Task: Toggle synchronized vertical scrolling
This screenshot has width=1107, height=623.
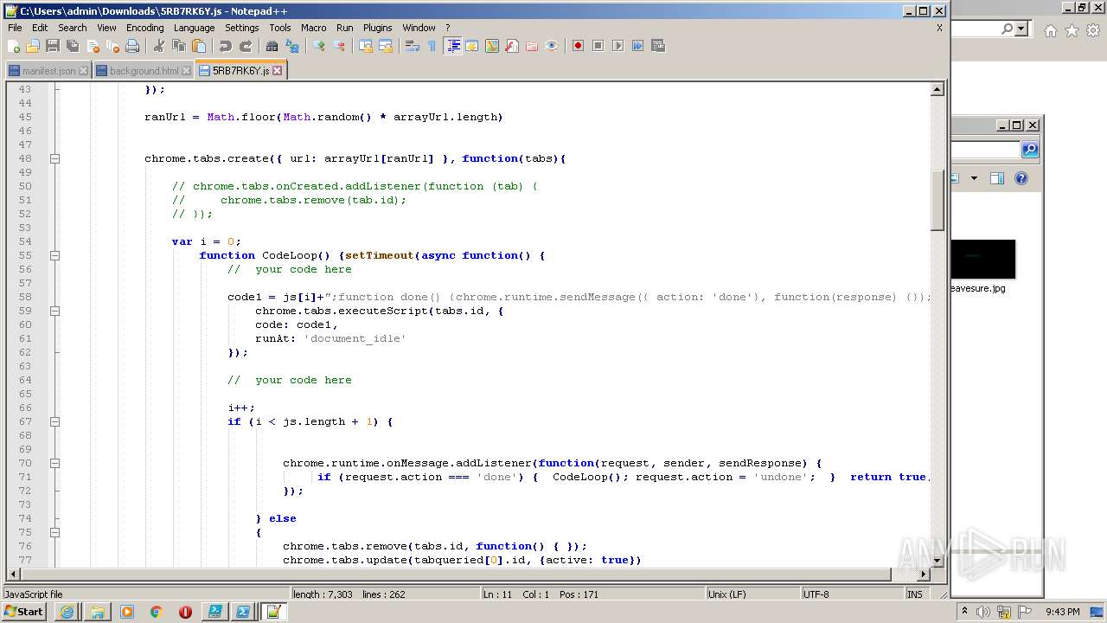Action: (x=366, y=46)
